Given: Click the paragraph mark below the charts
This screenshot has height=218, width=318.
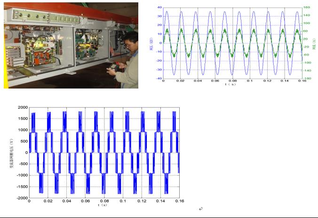Looking at the screenshot, I should coord(200,209).
